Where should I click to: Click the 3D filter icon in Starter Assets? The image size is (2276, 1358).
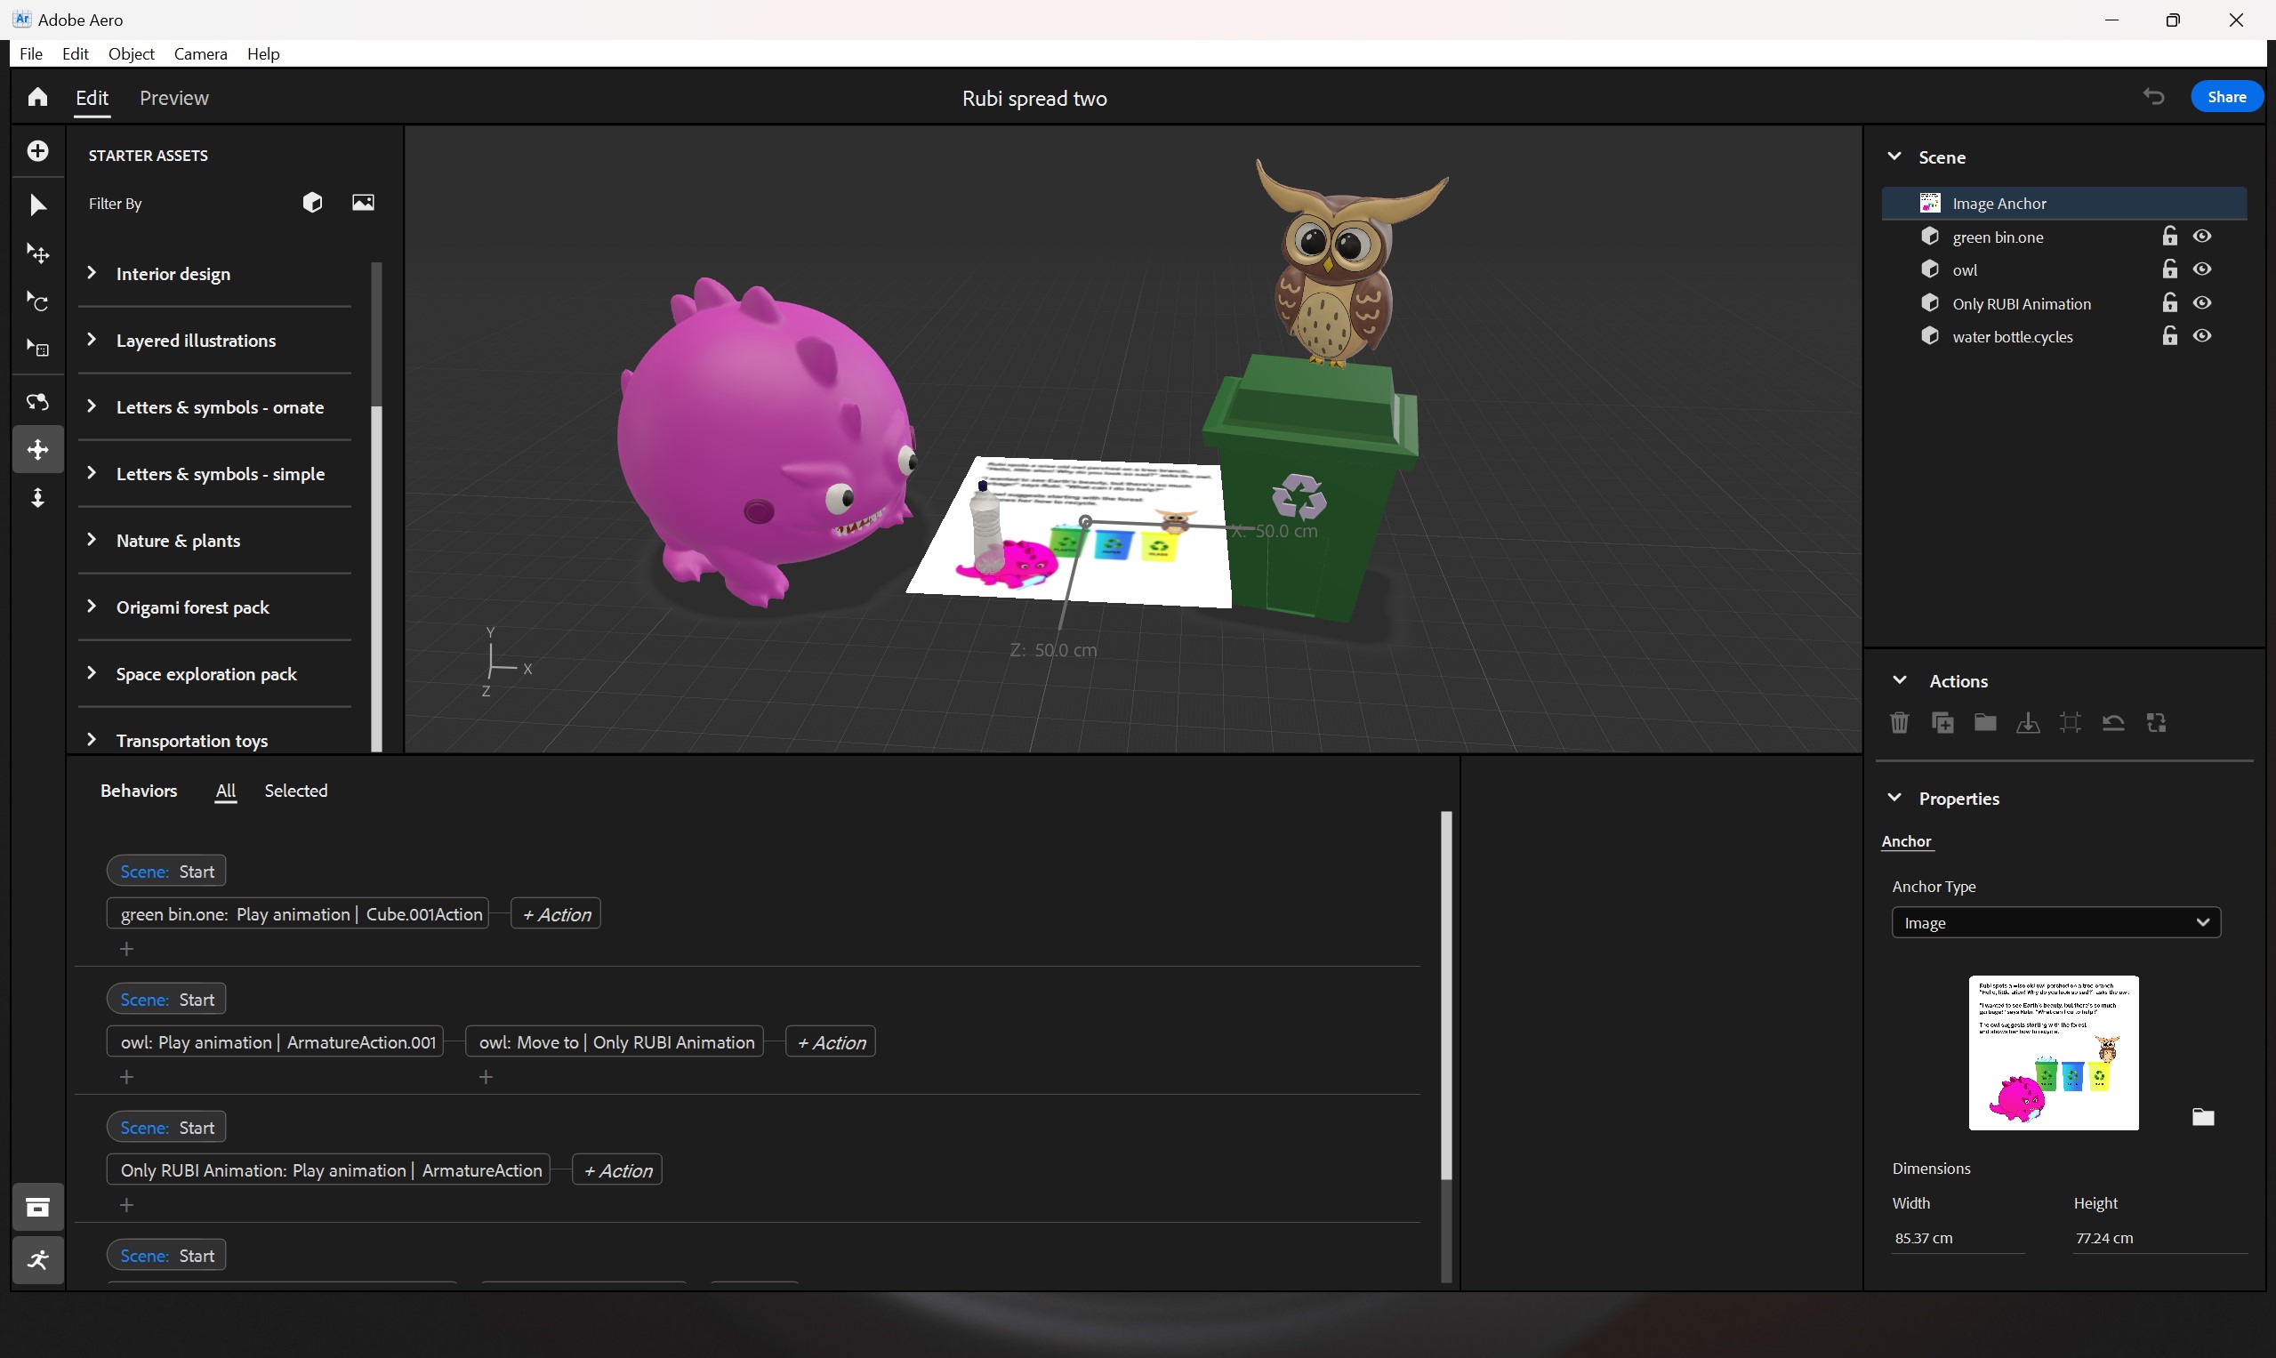[314, 202]
